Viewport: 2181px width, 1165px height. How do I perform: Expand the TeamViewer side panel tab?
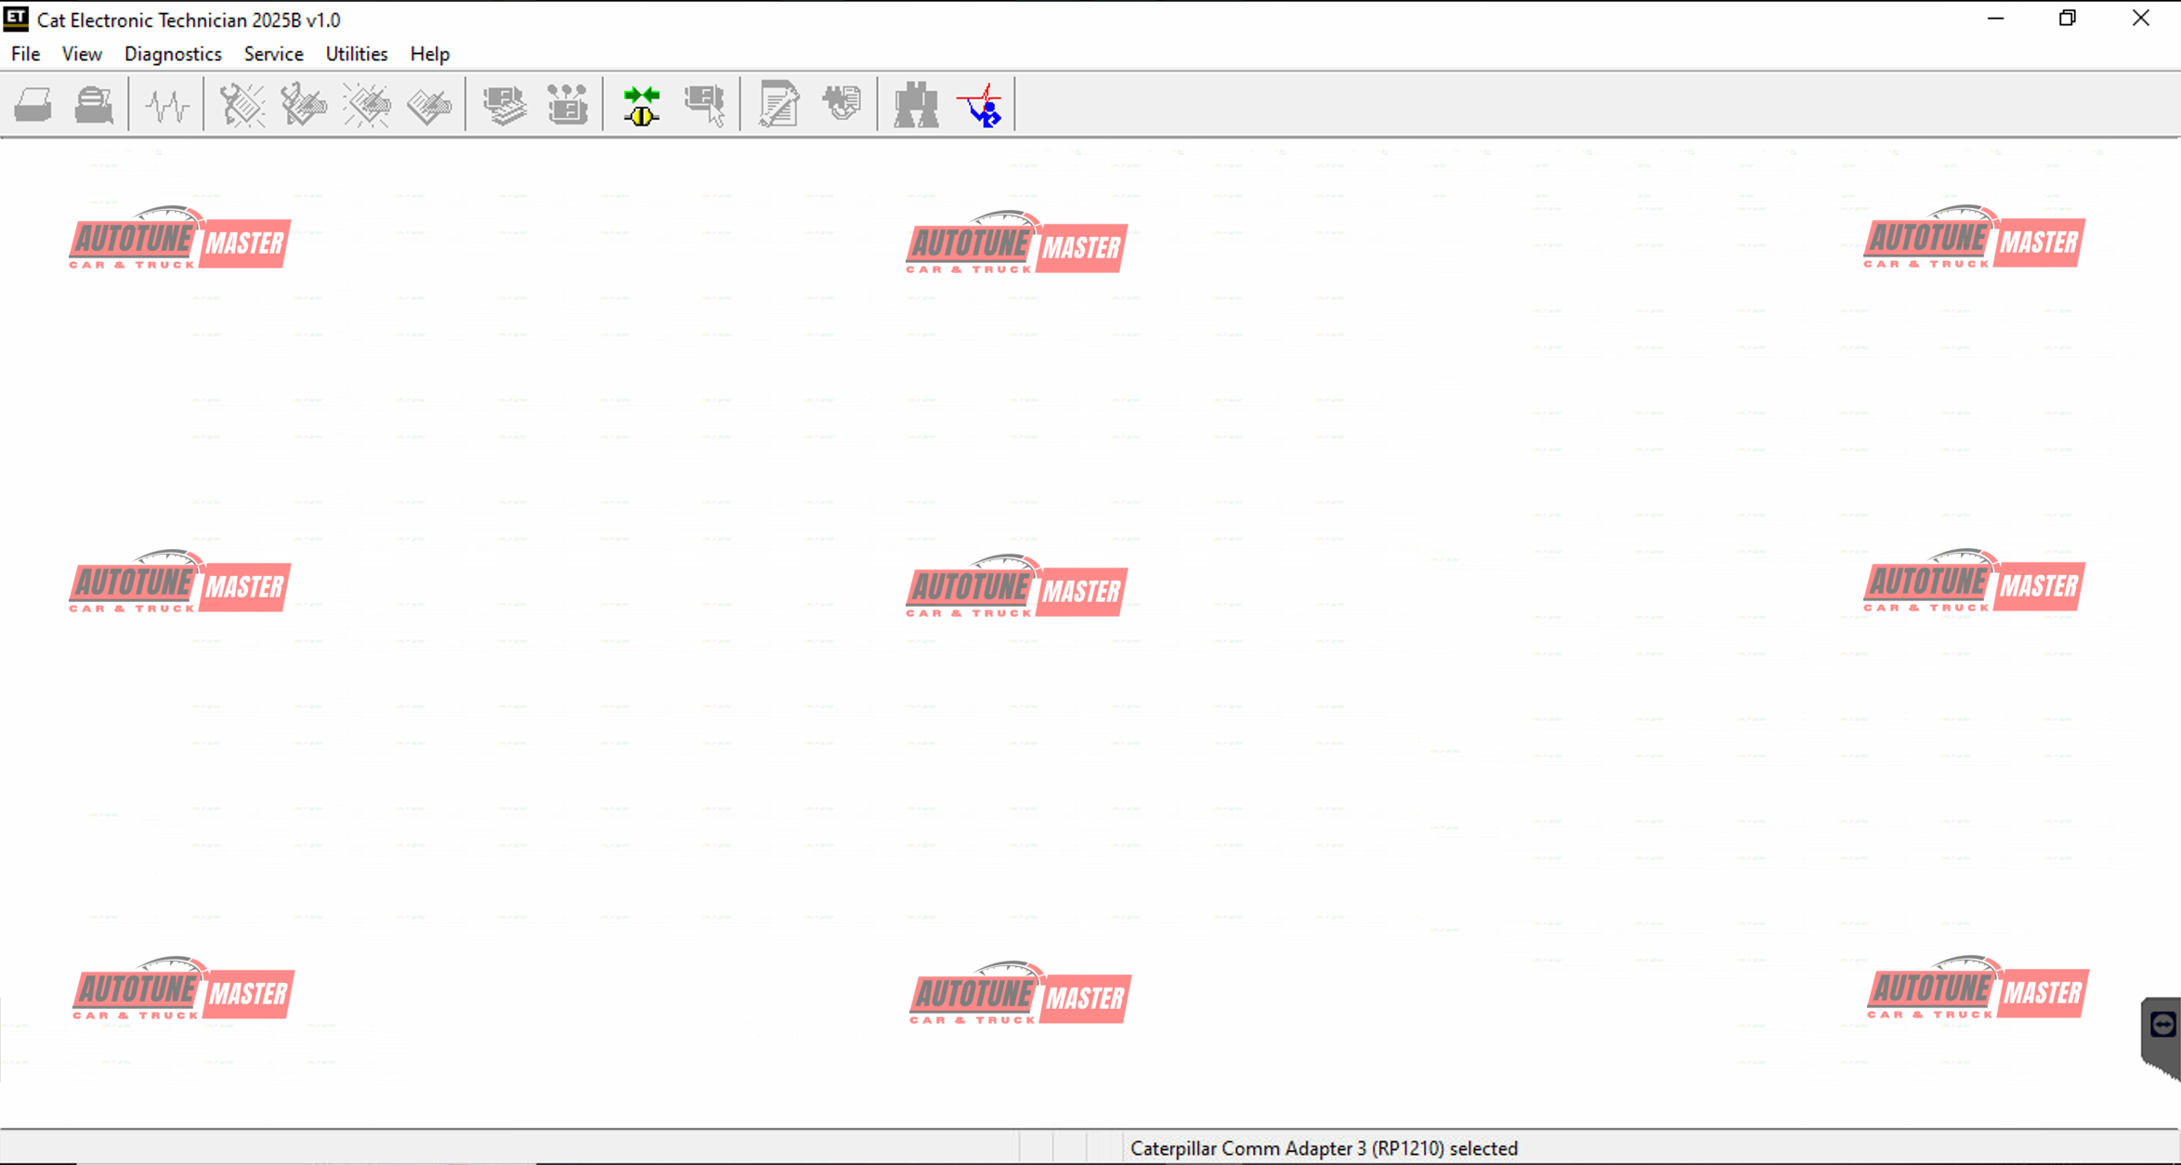point(2162,1026)
